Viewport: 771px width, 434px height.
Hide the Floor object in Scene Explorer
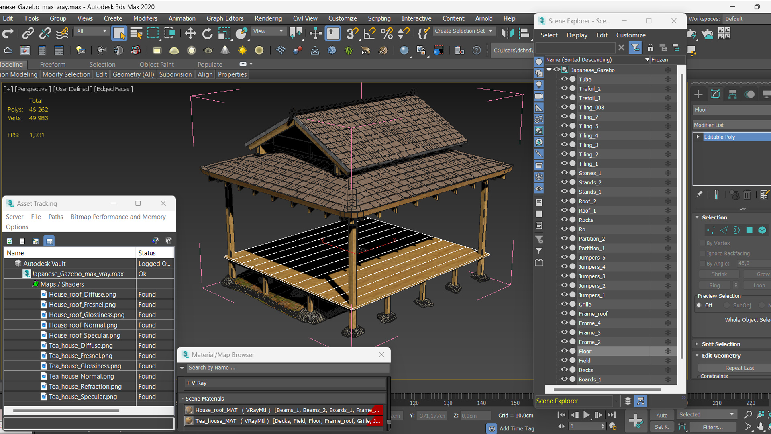point(564,351)
